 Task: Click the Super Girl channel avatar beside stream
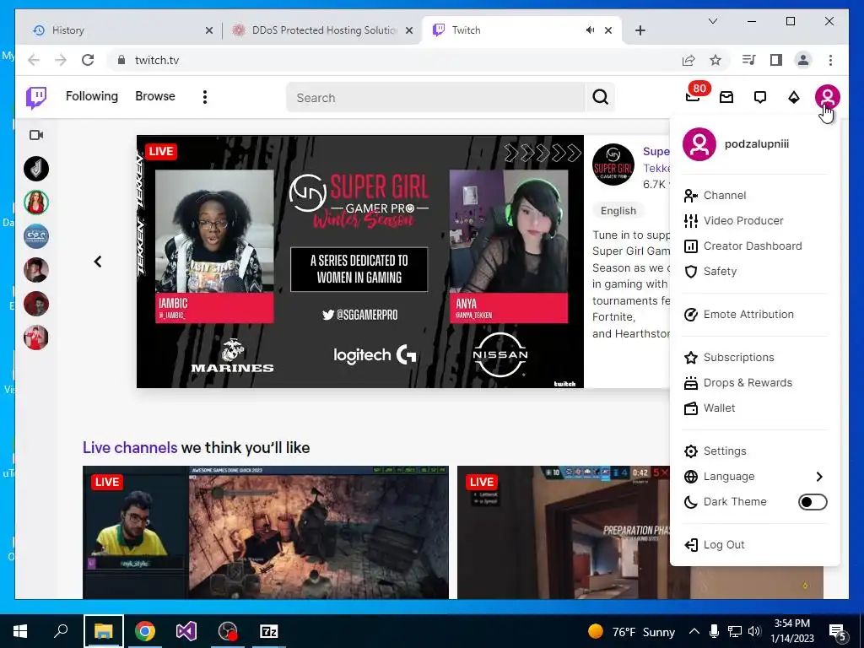(x=613, y=165)
